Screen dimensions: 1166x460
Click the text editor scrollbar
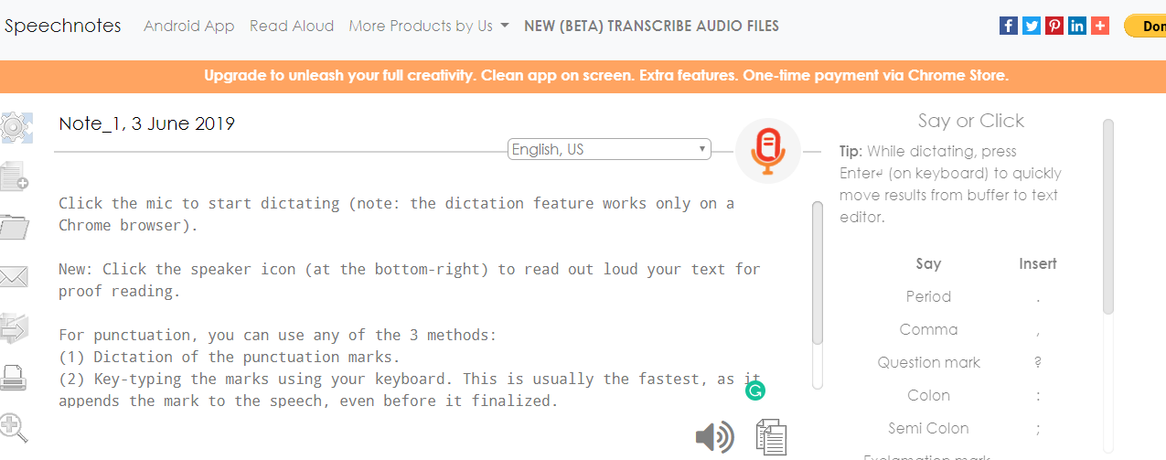[x=818, y=273]
